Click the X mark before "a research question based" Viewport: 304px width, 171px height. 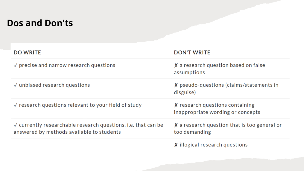tap(176, 65)
